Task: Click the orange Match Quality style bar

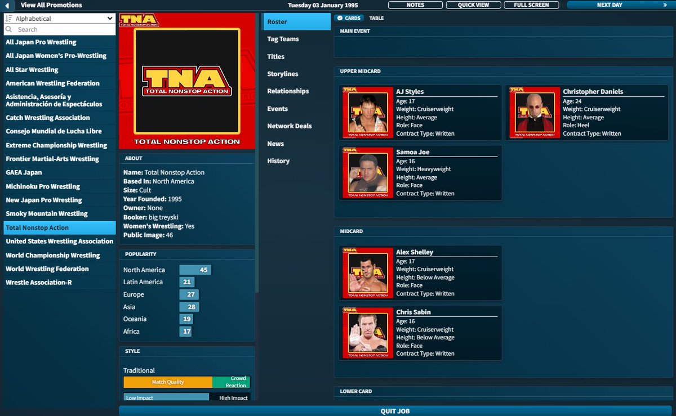Action: pyautogui.click(x=168, y=382)
